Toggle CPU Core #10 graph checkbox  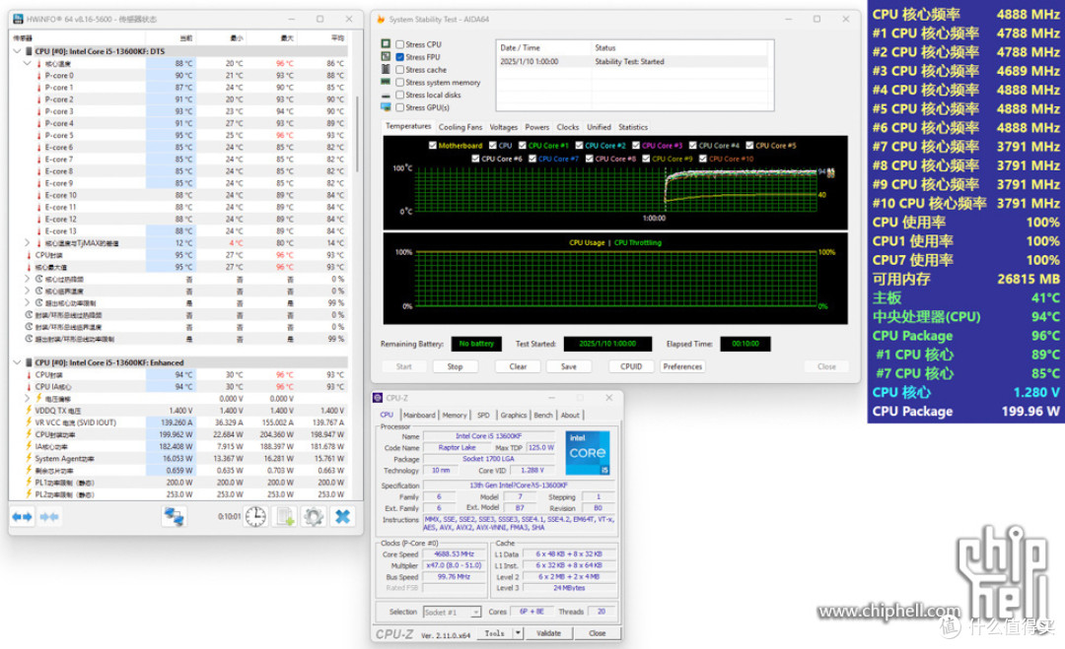pos(703,159)
